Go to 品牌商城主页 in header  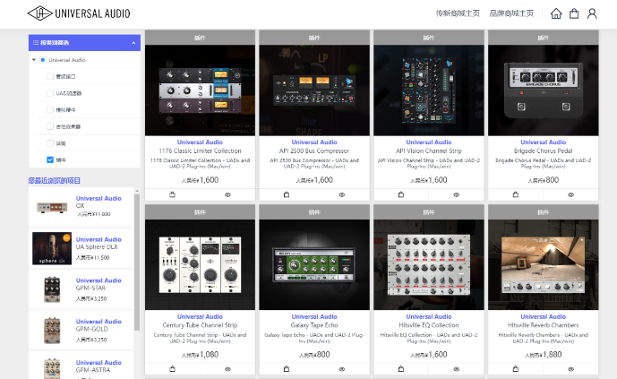pos(511,13)
